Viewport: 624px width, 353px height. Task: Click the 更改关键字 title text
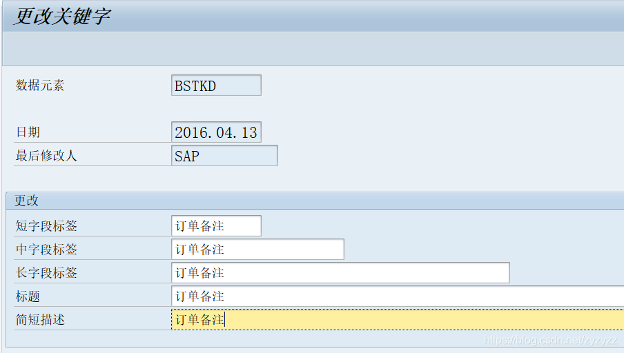[x=62, y=17]
